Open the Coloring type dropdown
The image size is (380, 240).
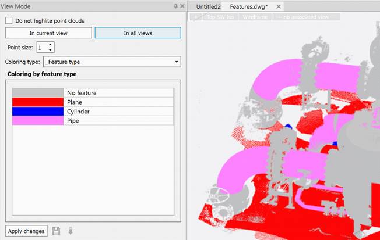[112, 62]
